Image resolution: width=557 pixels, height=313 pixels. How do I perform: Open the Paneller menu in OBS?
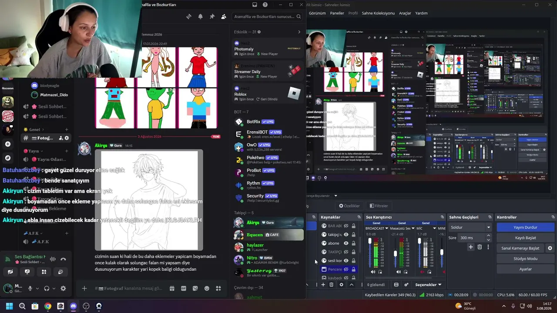[x=337, y=13]
